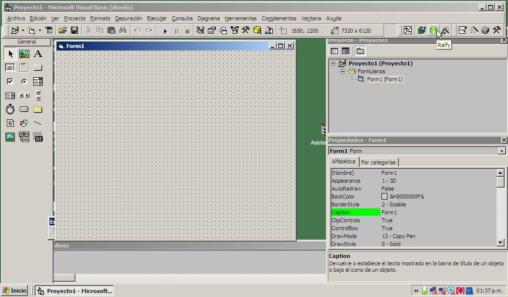Select the BorderStyle property row

click(413, 204)
